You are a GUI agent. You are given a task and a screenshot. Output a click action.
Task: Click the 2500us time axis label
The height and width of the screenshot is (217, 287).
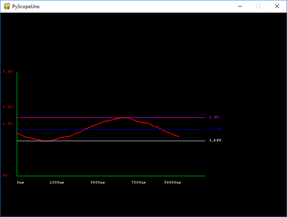tap(56, 182)
